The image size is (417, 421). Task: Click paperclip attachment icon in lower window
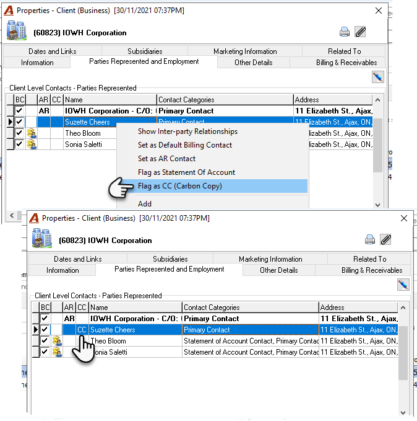point(385,239)
